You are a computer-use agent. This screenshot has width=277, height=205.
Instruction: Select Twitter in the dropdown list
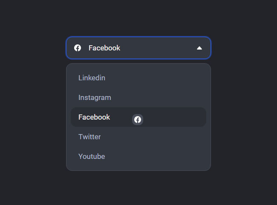(89, 137)
